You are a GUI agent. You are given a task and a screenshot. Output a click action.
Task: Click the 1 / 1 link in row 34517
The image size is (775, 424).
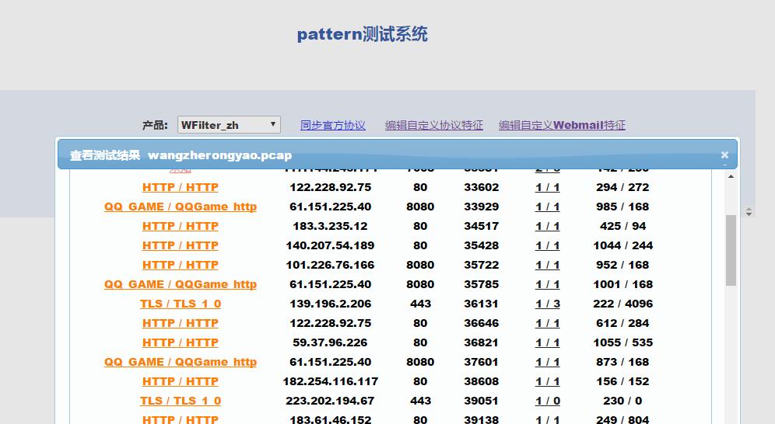pos(548,226)
